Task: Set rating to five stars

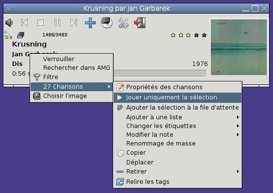Action: pos(204,35)
